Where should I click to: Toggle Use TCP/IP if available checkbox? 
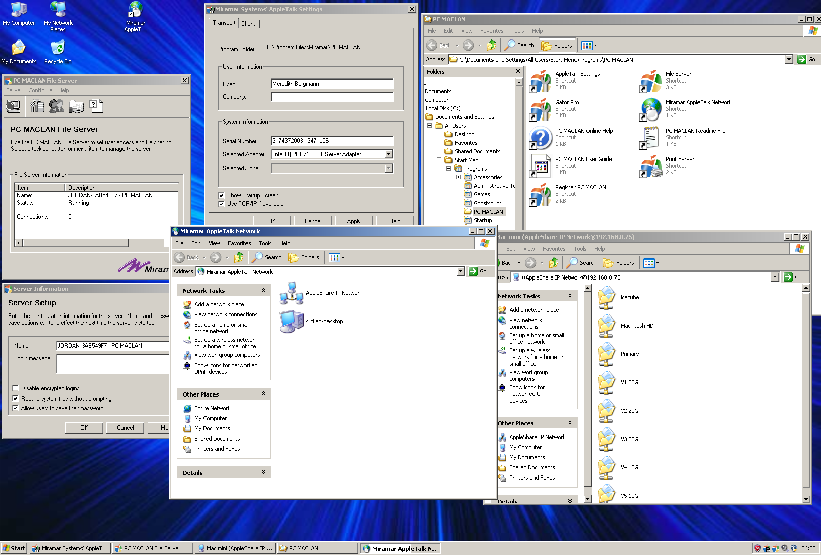coord(221,204)
